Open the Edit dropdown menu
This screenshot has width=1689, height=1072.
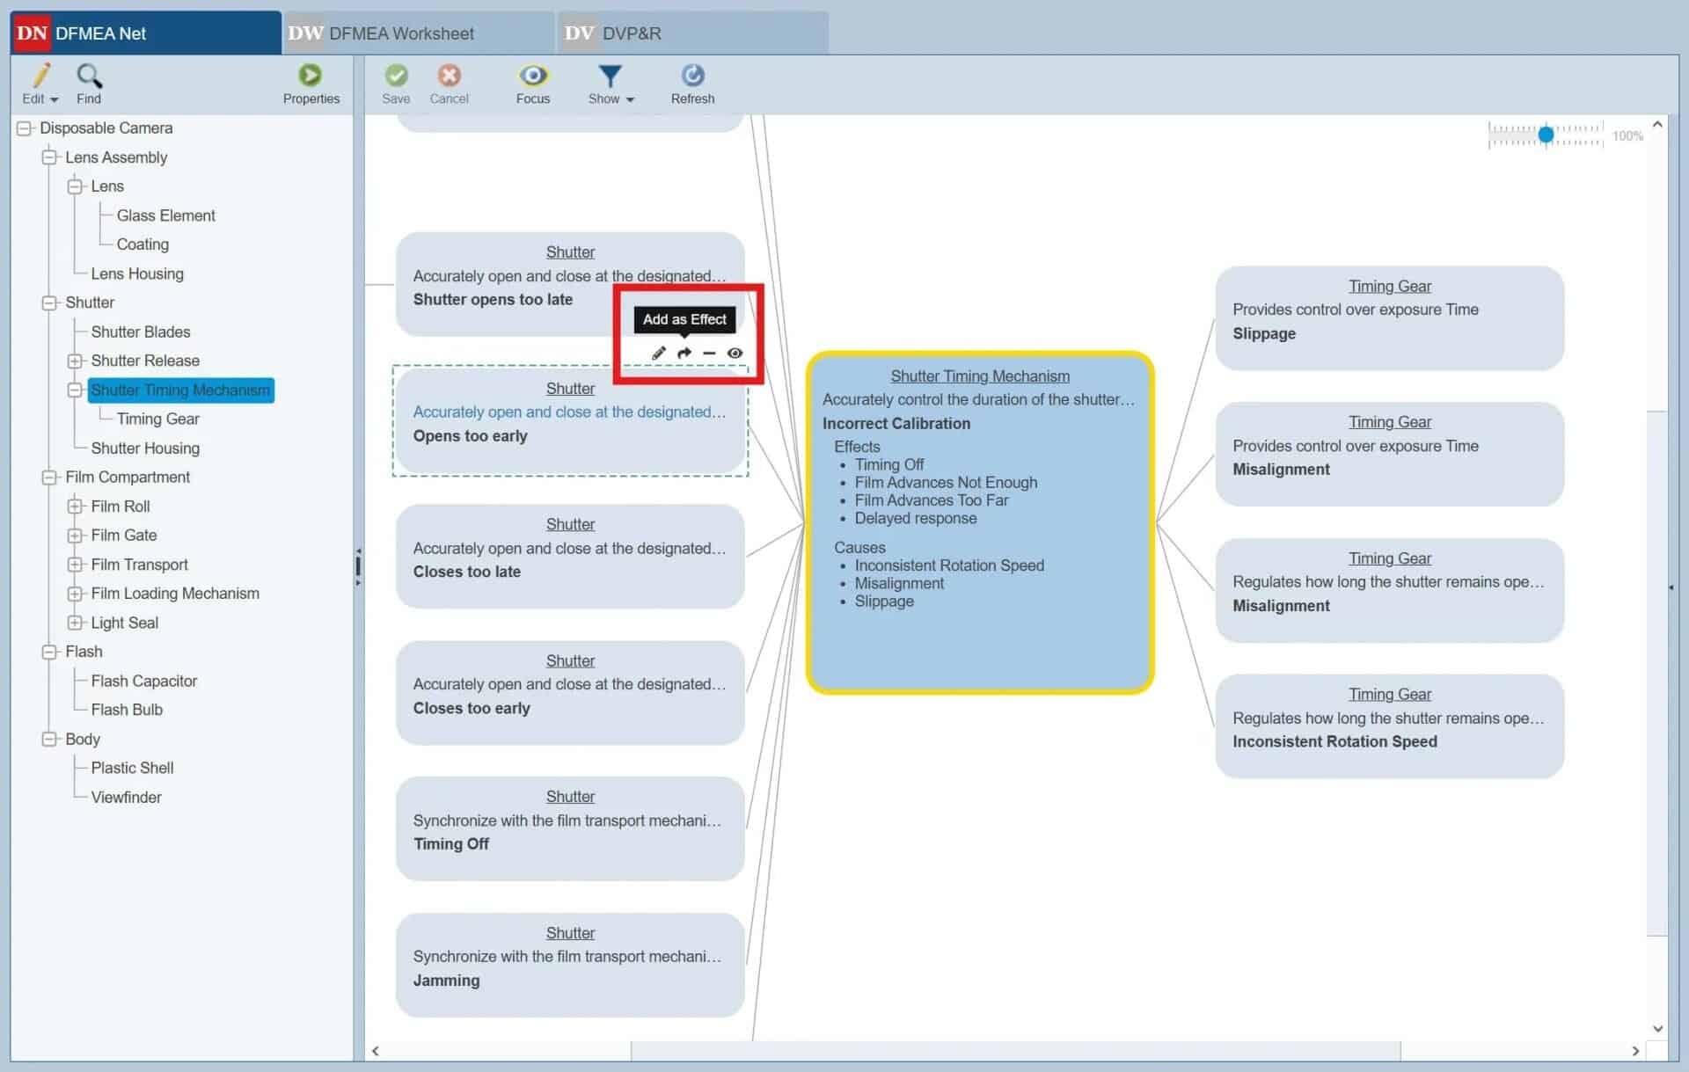click(40, 84)
